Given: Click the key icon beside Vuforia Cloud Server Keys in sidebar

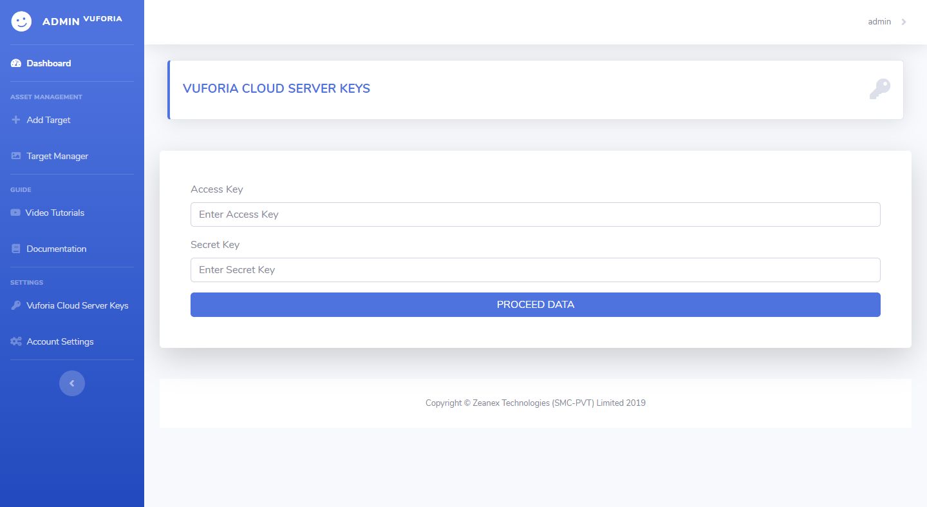Looking at the screenshot, I should tap(16, 305).
